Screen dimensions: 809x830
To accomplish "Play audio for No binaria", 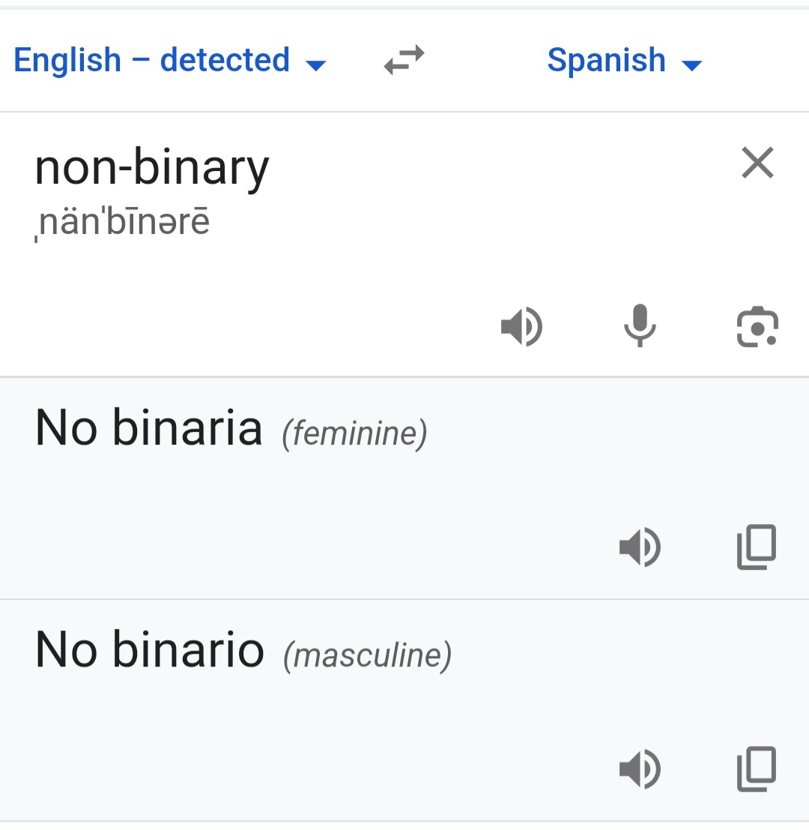I will click(x=640, y=547).
